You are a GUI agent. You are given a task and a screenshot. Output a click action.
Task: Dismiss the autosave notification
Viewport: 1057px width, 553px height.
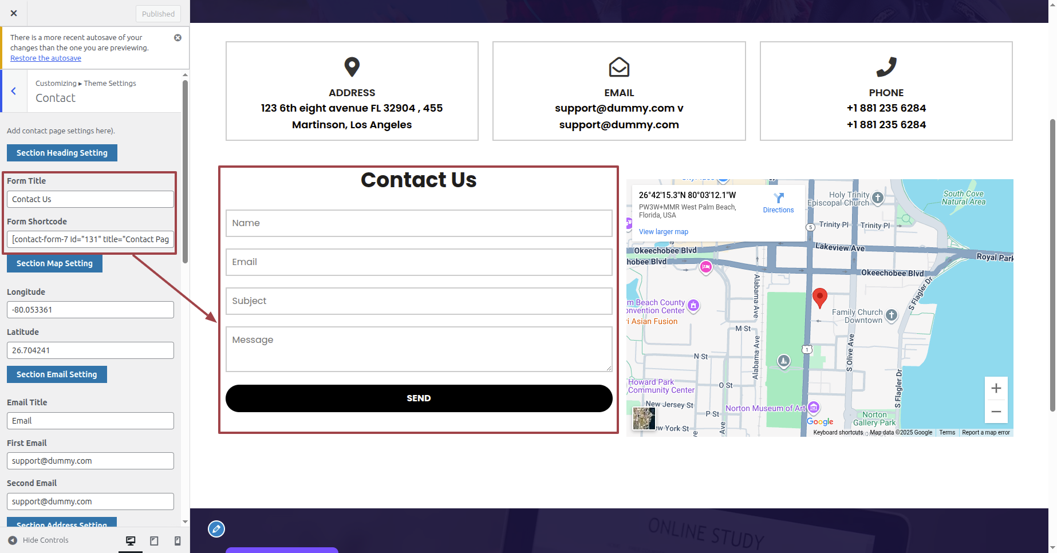coord(178,38)
